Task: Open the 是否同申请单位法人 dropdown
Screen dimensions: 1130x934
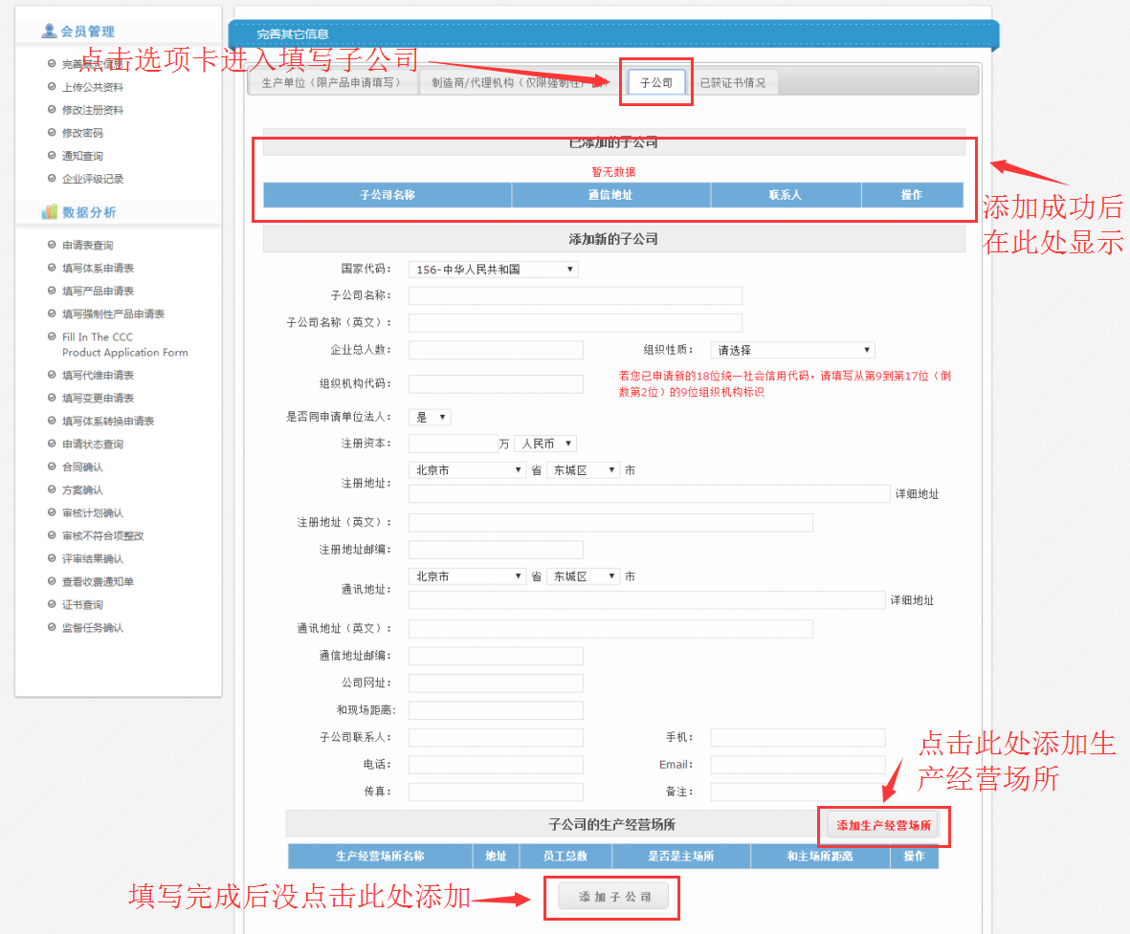Action: (x=429, y=418)
